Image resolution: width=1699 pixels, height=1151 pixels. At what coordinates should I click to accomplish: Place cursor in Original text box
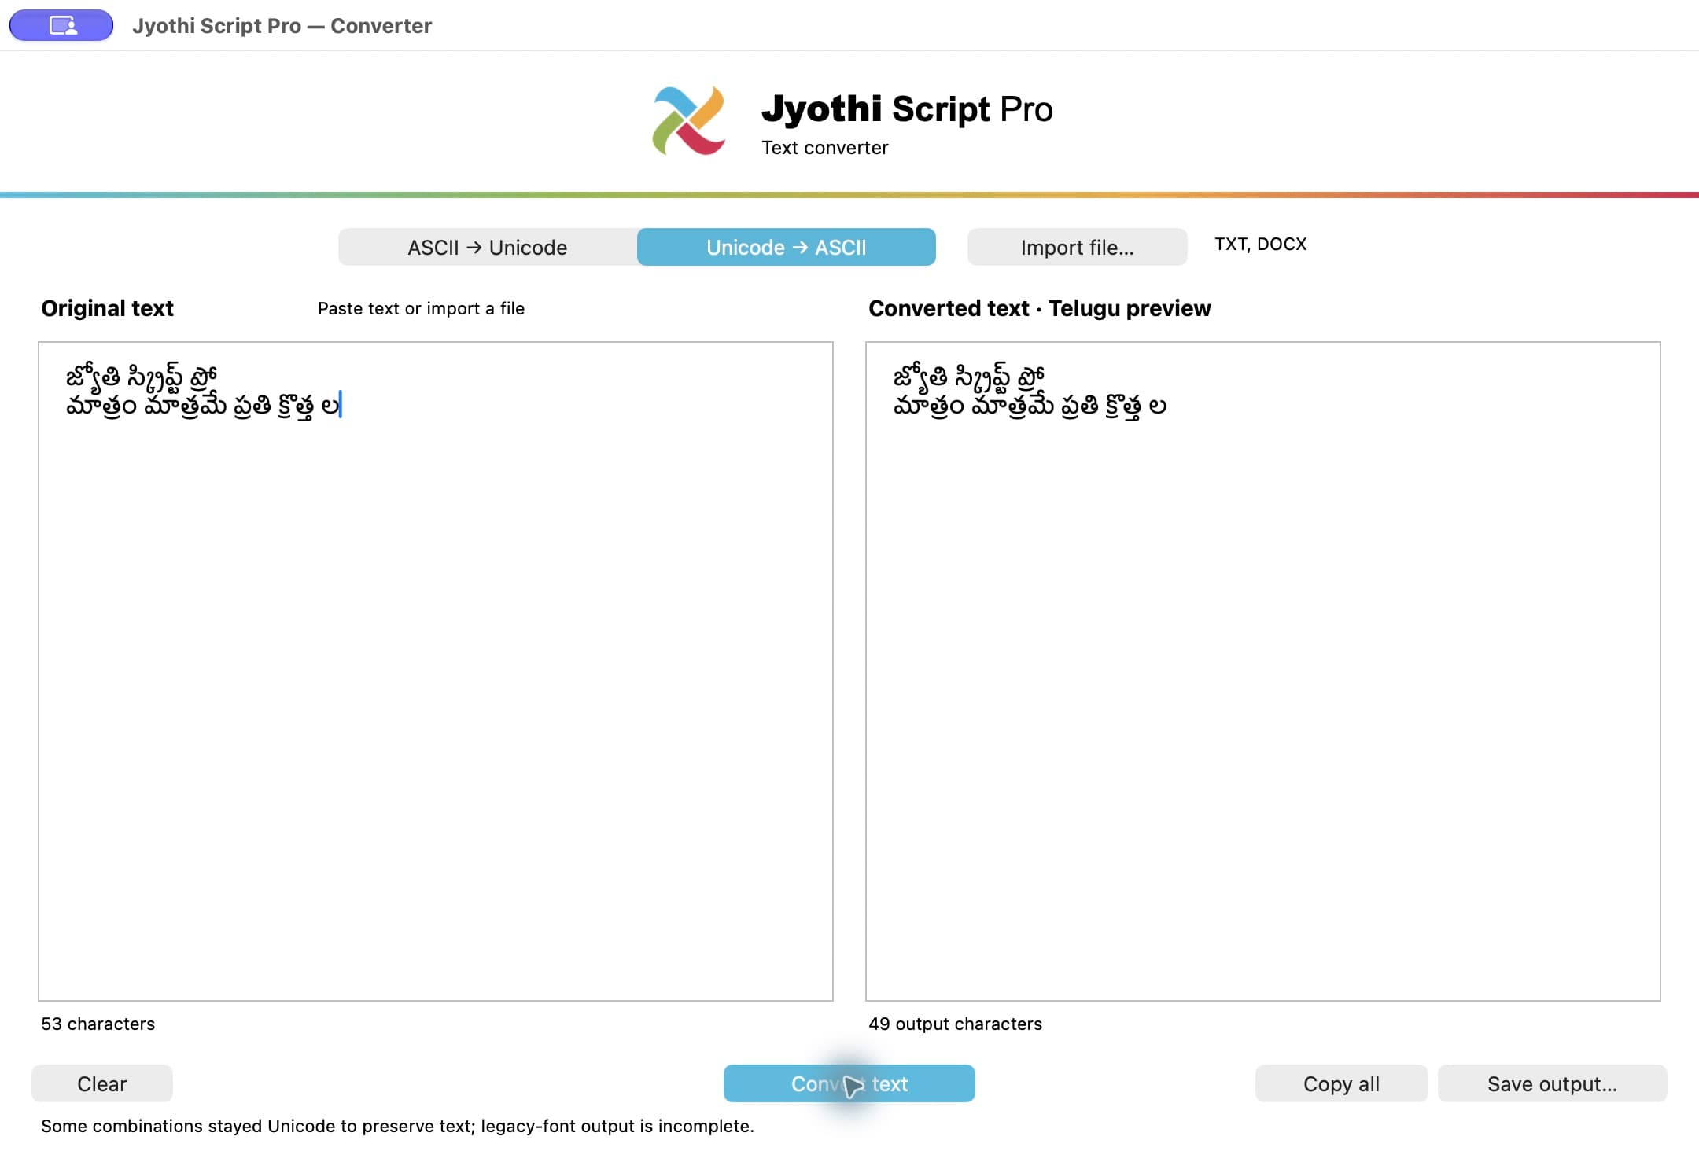click(x=436, y=671)
